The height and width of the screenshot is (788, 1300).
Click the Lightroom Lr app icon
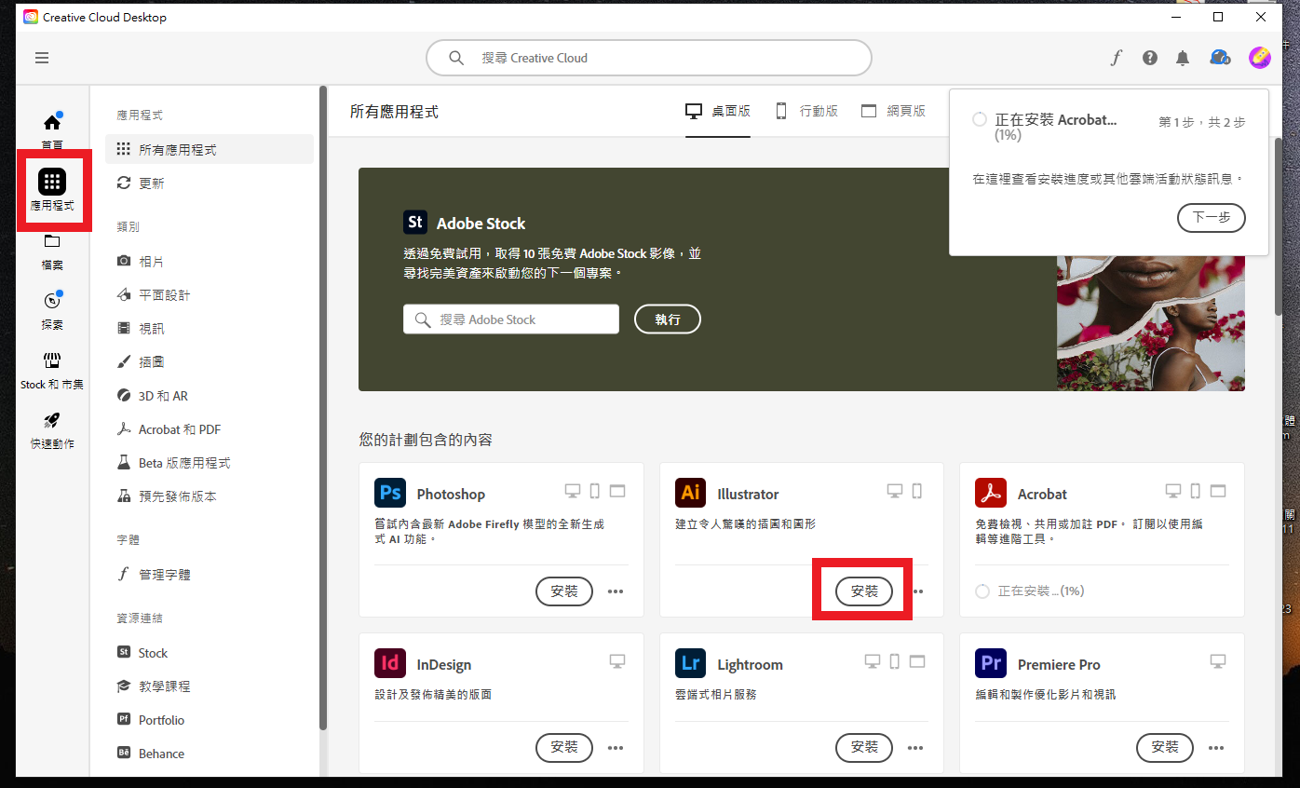(x=690, y=663)
